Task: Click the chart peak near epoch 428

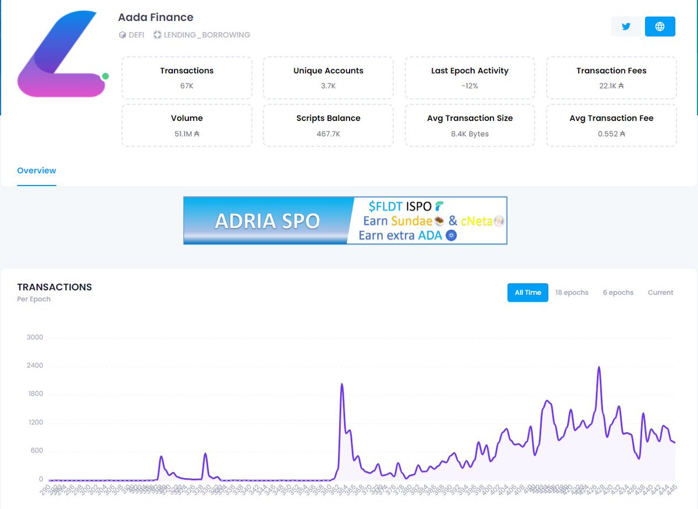Action: click(x=599, y=367)
